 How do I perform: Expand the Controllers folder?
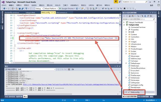(126, 37)
